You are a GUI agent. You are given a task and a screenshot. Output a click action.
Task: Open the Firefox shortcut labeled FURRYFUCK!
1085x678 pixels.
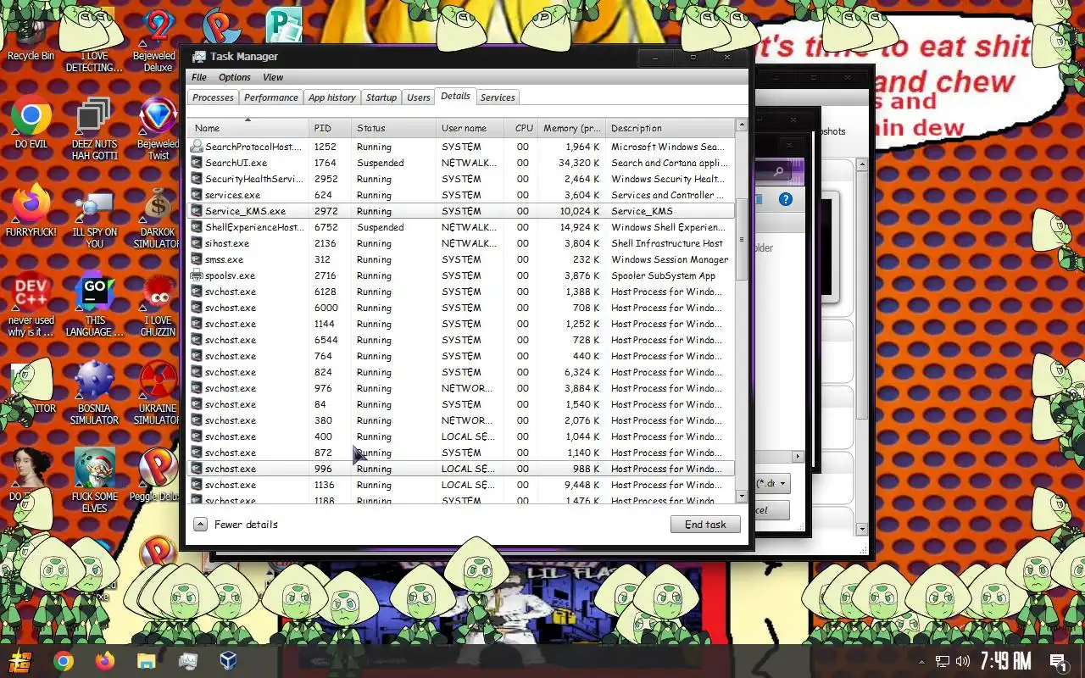click(31, 212)
